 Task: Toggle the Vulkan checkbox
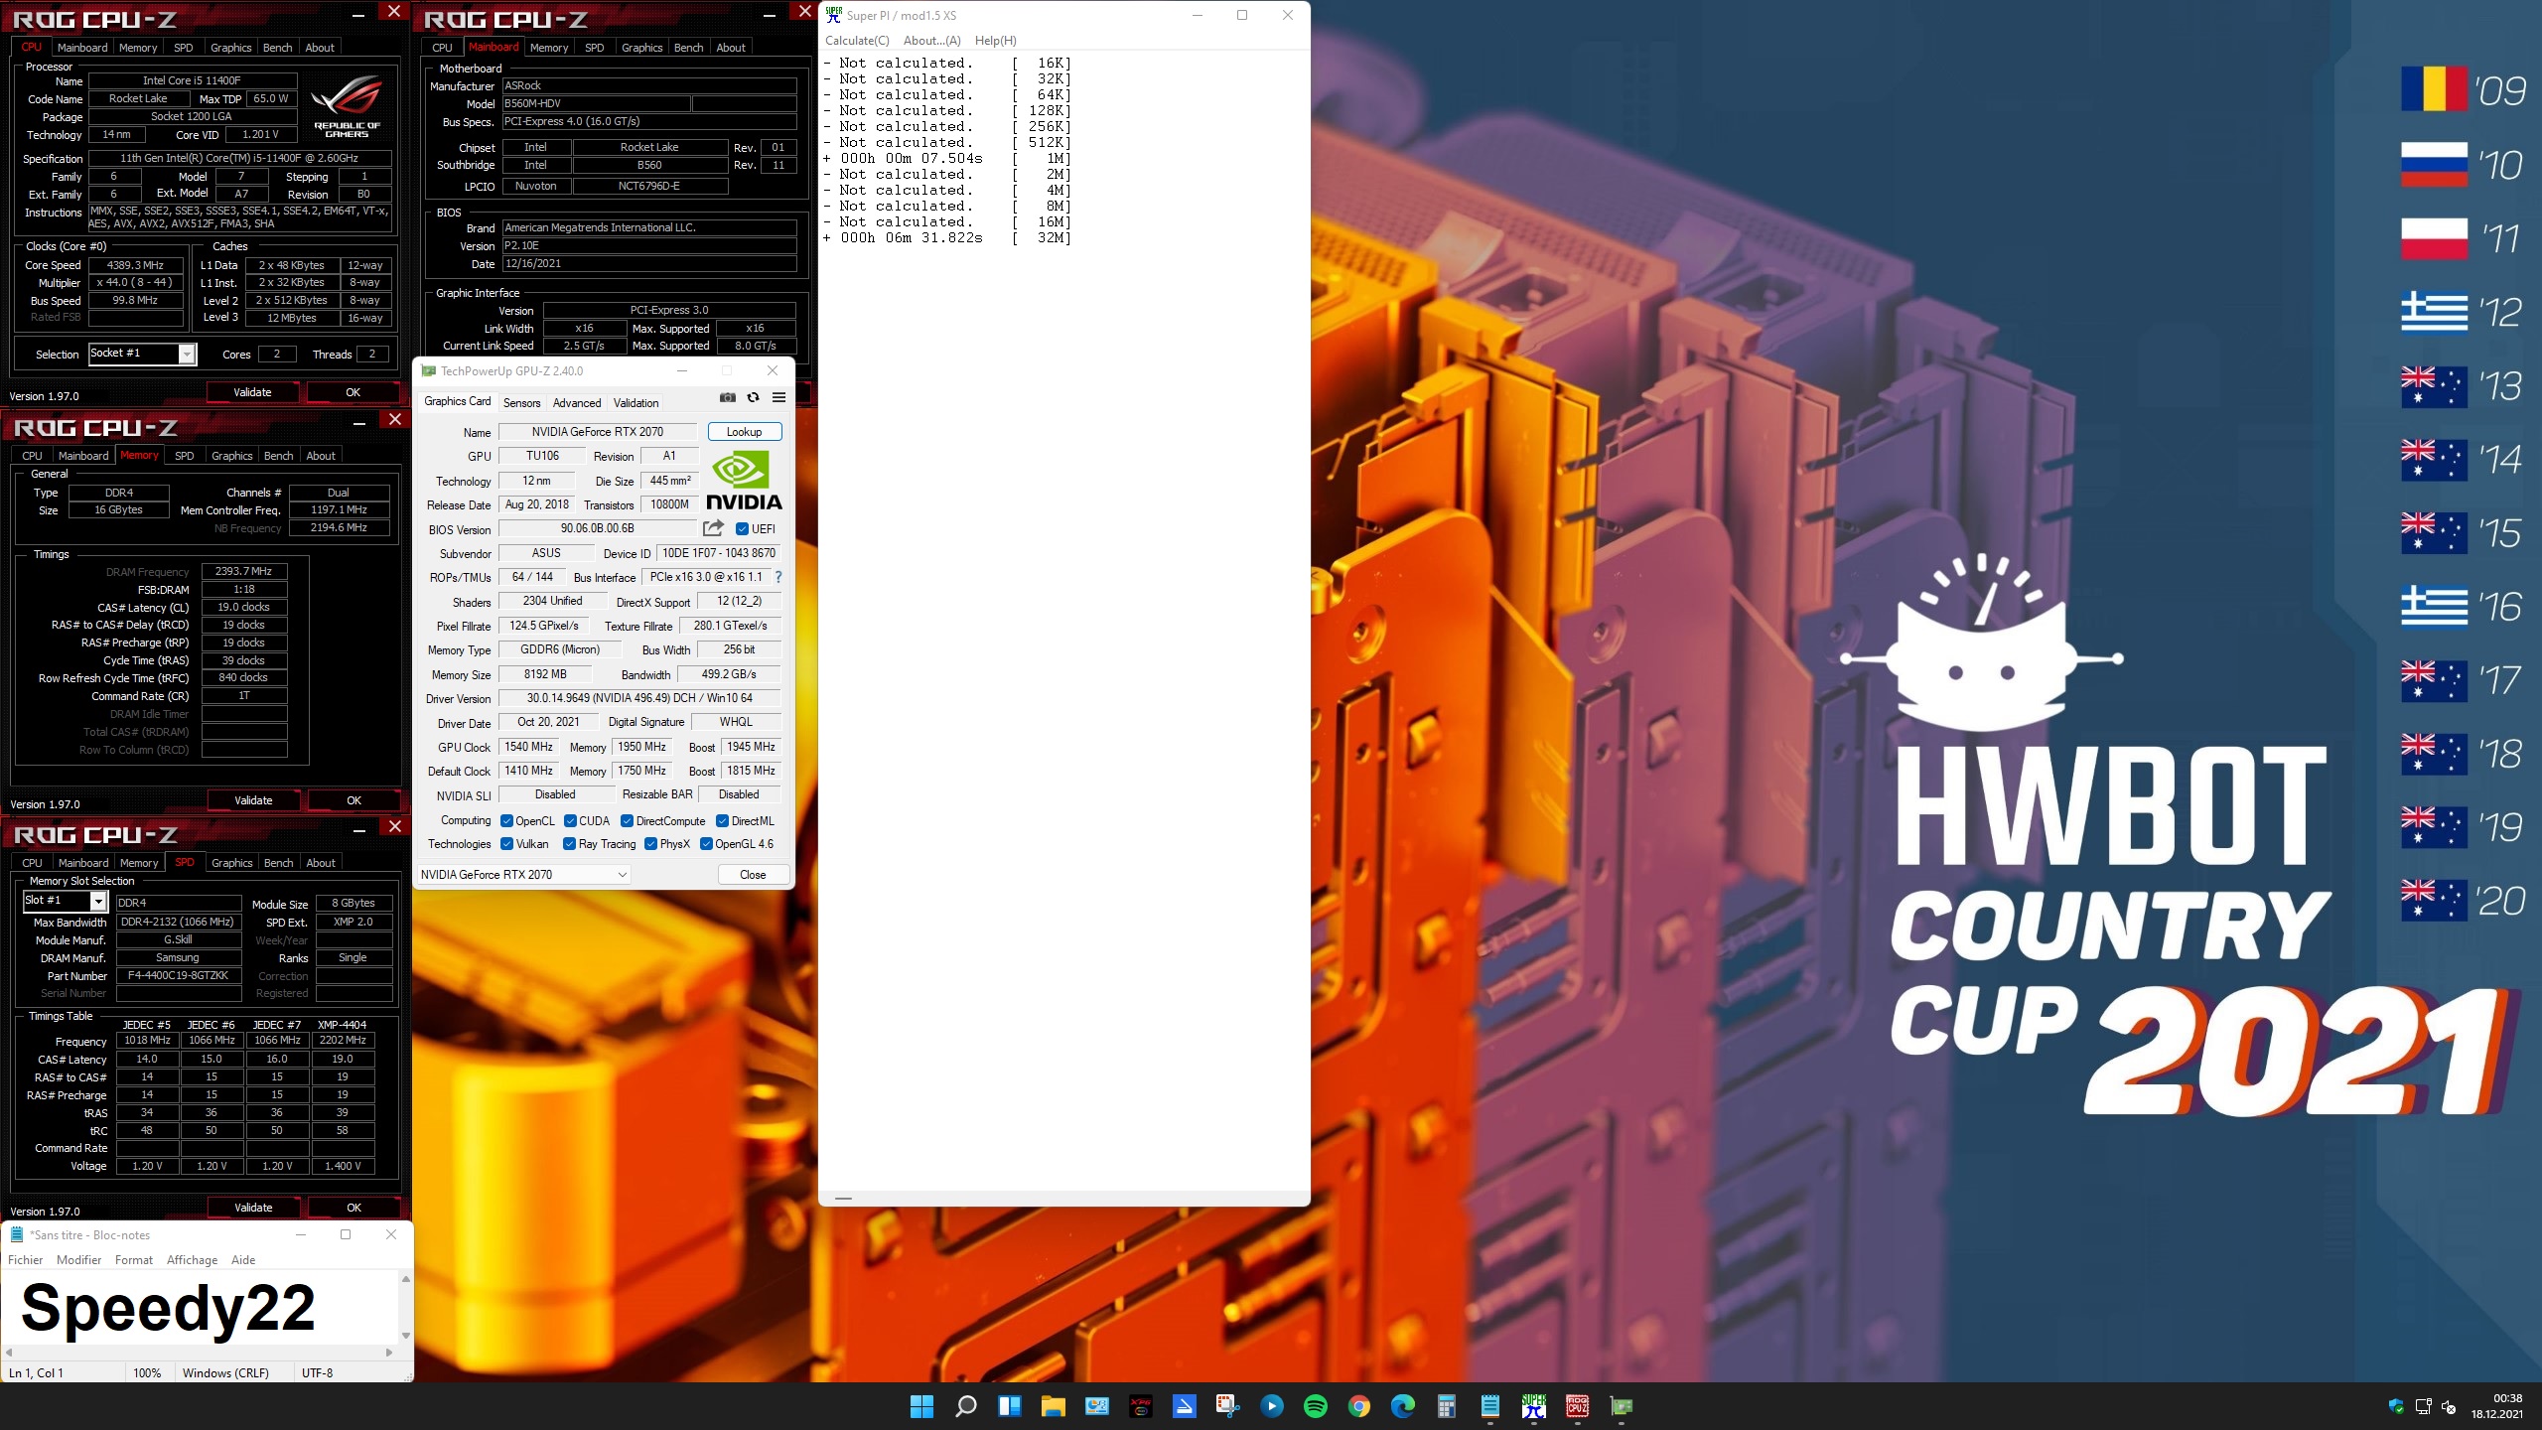(507, 844)
